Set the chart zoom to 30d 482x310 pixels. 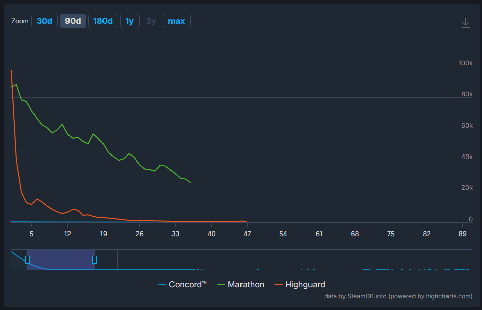pos(44,21)
